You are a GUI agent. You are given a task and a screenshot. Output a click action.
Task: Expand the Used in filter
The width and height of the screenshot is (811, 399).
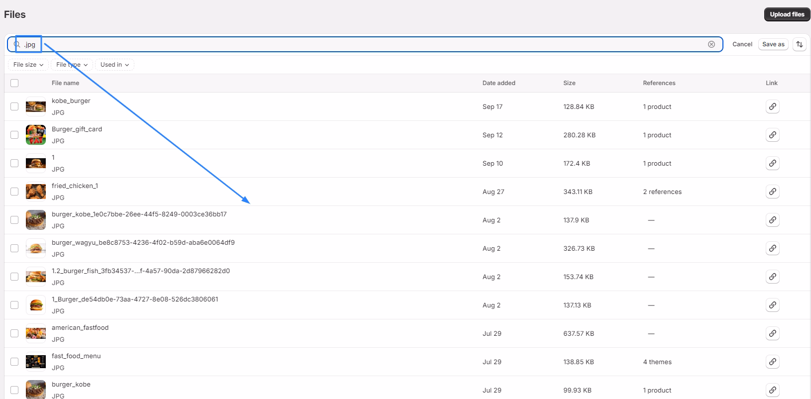(x=114, y=65)
